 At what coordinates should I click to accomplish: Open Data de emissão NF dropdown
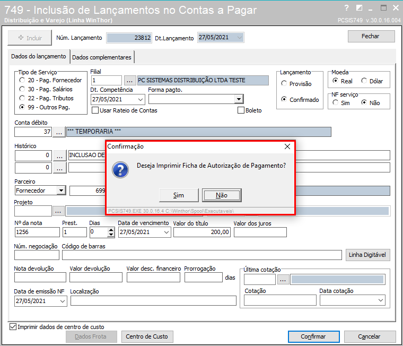(63, 301)
